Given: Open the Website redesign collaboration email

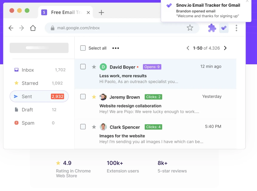Looking at the screenshot, I should (x=155, y=104).
